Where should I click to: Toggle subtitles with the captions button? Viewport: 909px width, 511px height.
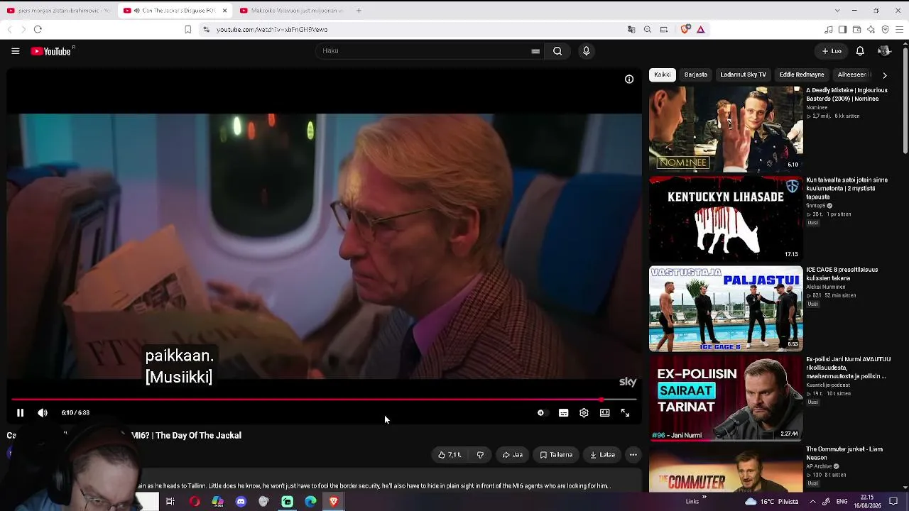(x=563, y=412)
